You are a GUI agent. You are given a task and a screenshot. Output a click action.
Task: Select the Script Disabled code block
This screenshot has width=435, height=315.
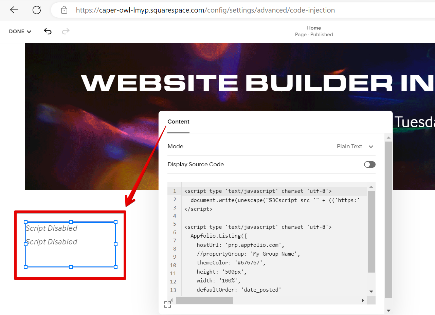click(x=70, y=244)
